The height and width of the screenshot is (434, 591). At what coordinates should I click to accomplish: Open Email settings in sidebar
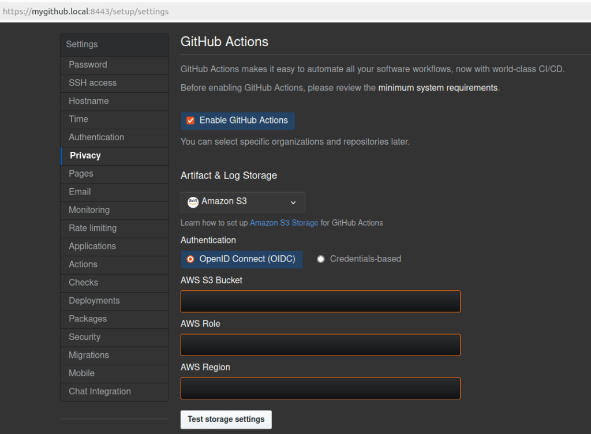(115, 192)
